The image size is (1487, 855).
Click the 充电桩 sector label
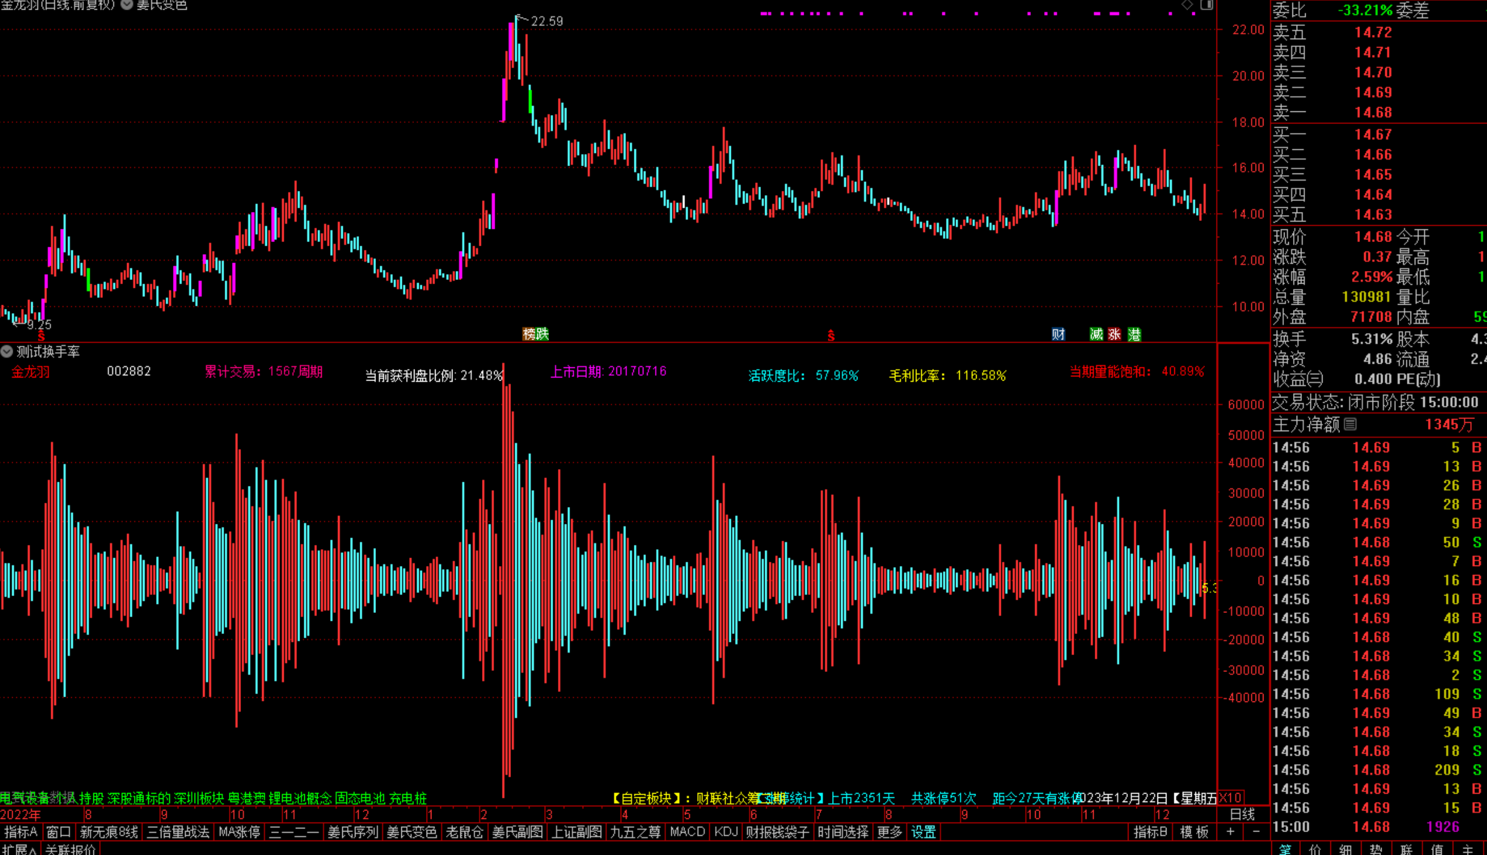click(408, 798)
